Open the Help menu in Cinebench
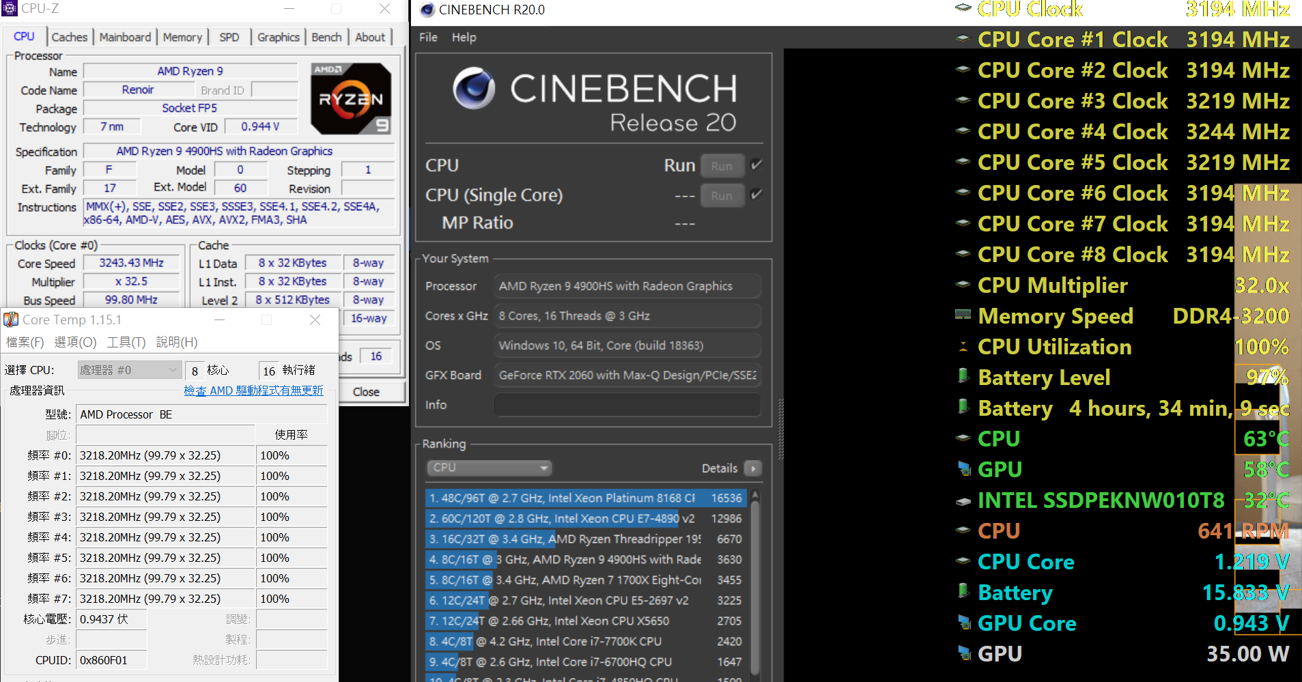Image resolution: width=1302 pixels, height=682 pixels. tap(464, 37)
